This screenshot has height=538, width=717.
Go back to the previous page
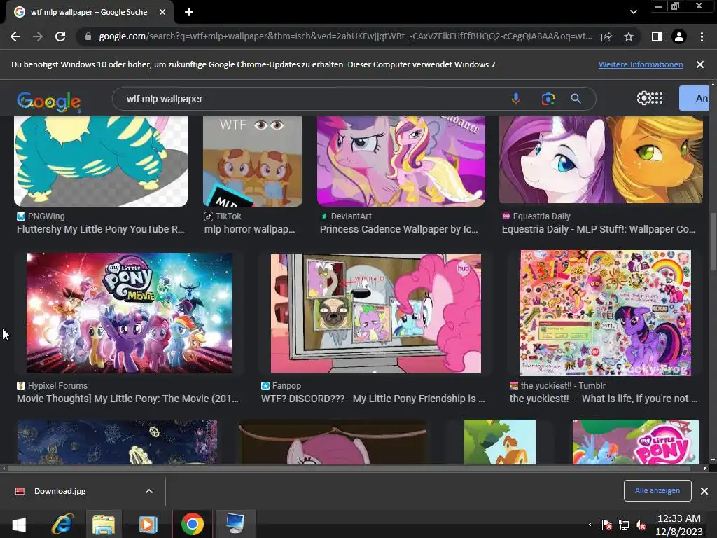click(x=15, y=36)
